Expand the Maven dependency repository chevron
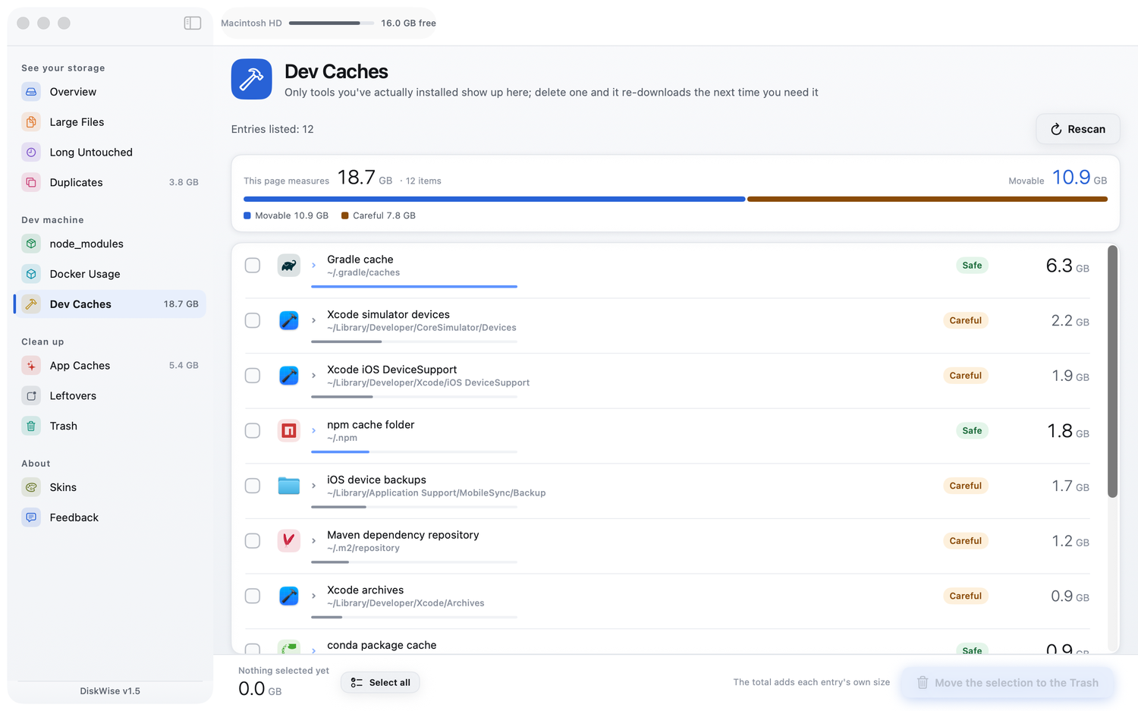 coord(313,541)
